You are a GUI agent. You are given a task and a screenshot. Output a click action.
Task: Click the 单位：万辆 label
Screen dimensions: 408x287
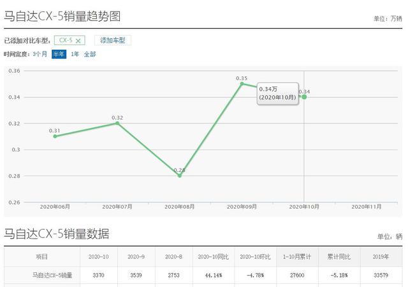click(x=388, y=18)
